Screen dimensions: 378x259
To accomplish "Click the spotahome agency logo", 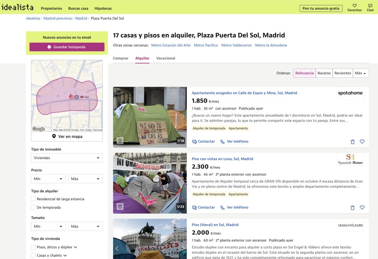I will pyautogui.click(x=350, y=93).
